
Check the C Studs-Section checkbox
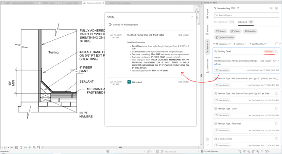point(277,138)
